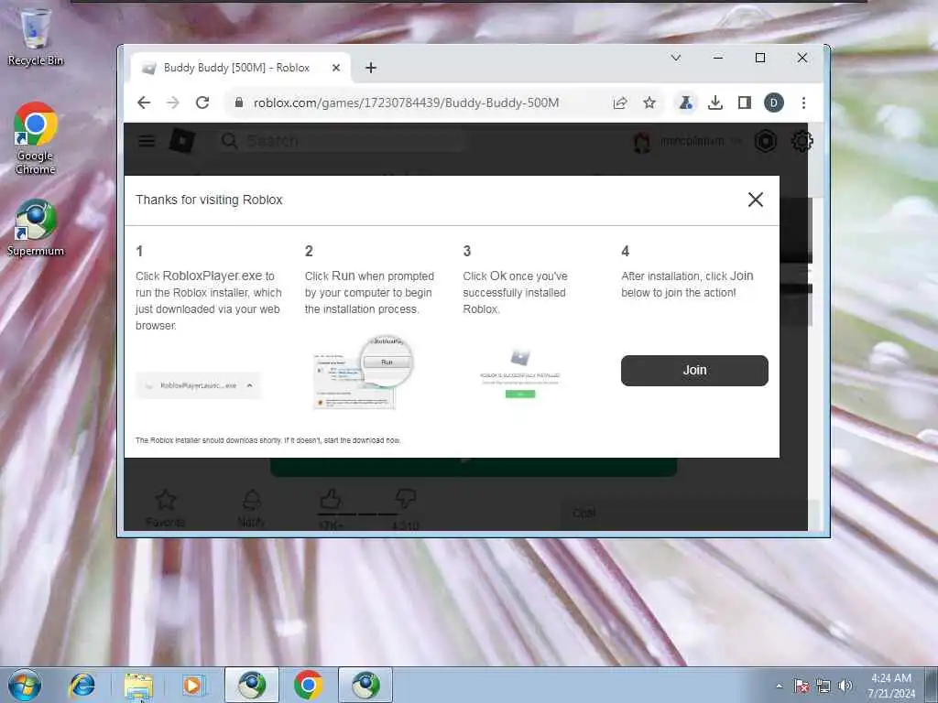Click the Thanks for visiting Roblox title
The height and width of the screenshot is (703, 938).
(209, 200)
